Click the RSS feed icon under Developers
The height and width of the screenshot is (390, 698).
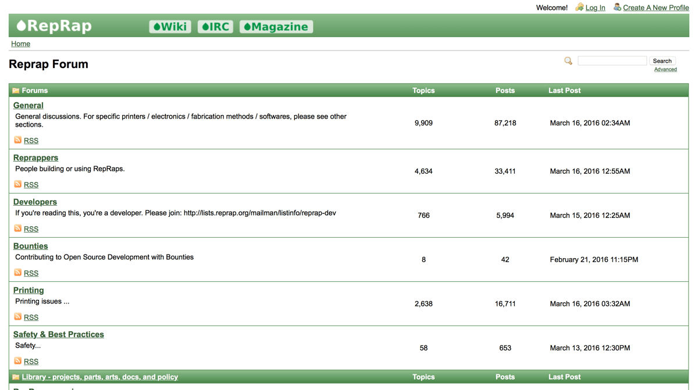(18, 228)
